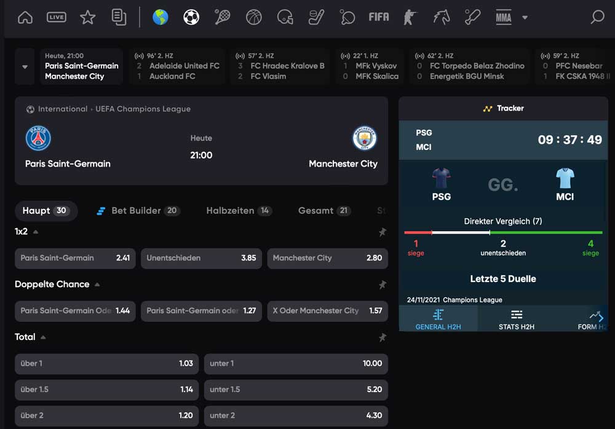Pin the Doppelte Chance market
This screenshot has width=615, height=429.
[x=383, y=285]
